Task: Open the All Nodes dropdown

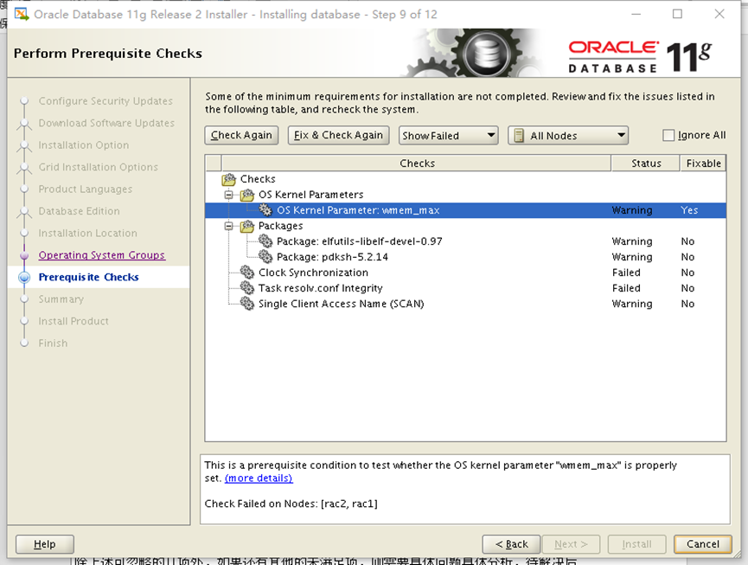Action: tap(567, 136)
